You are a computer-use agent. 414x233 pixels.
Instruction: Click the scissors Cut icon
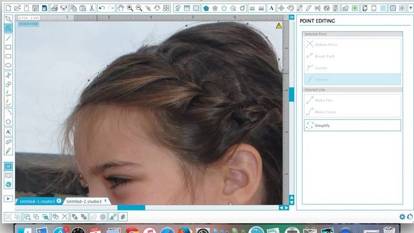(92, 8)
